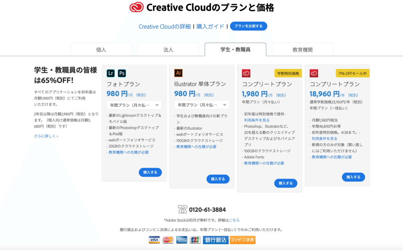Screen dimensions: 403x250
Task: Click 購入する for フォトプラン
Action: (x=150, y=172)
